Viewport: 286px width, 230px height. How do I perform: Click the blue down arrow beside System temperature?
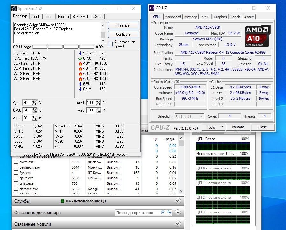80,53
